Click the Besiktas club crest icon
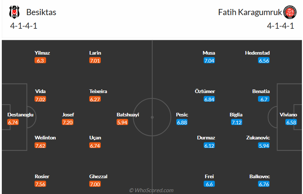Screen dimensions: 303x194 click(x=14, y=12)
